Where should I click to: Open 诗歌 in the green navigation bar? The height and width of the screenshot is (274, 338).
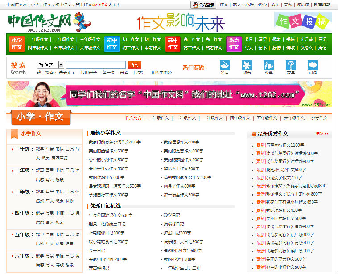[290, 48]
